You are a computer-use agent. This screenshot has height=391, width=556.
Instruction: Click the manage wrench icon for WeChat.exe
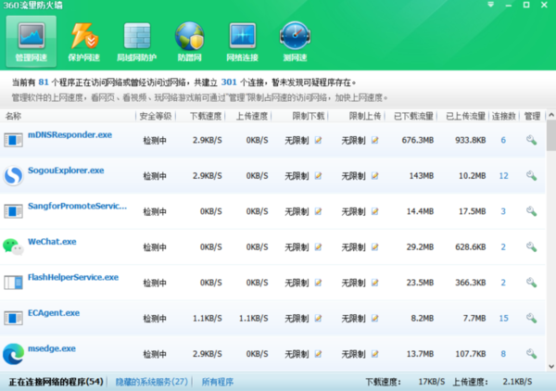(531, 246)
